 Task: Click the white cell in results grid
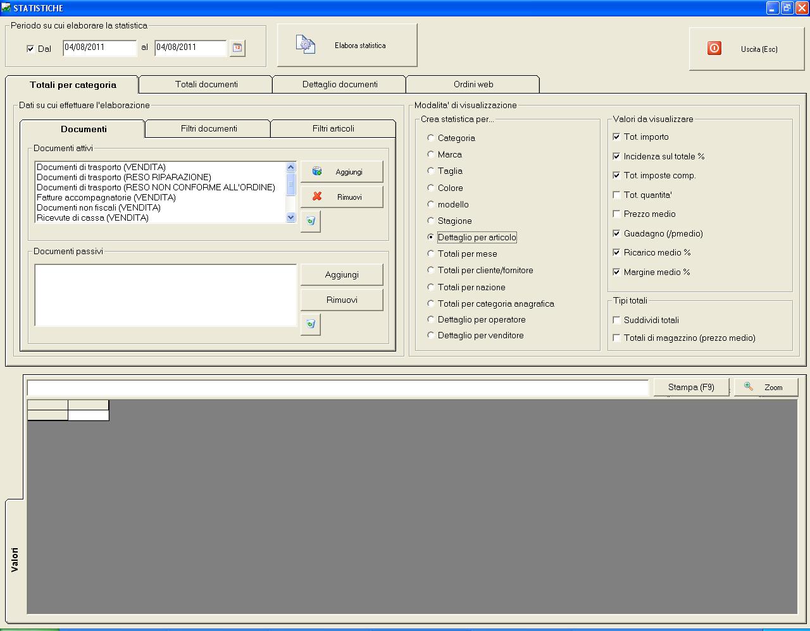(89, 415)
